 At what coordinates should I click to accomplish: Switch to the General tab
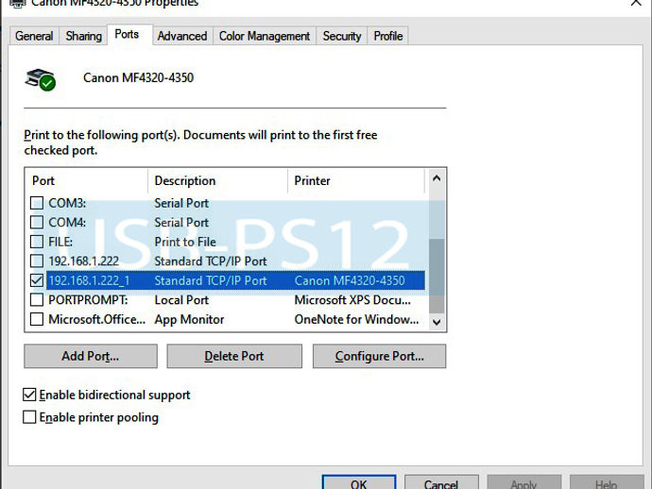click(x=34, y=36)
